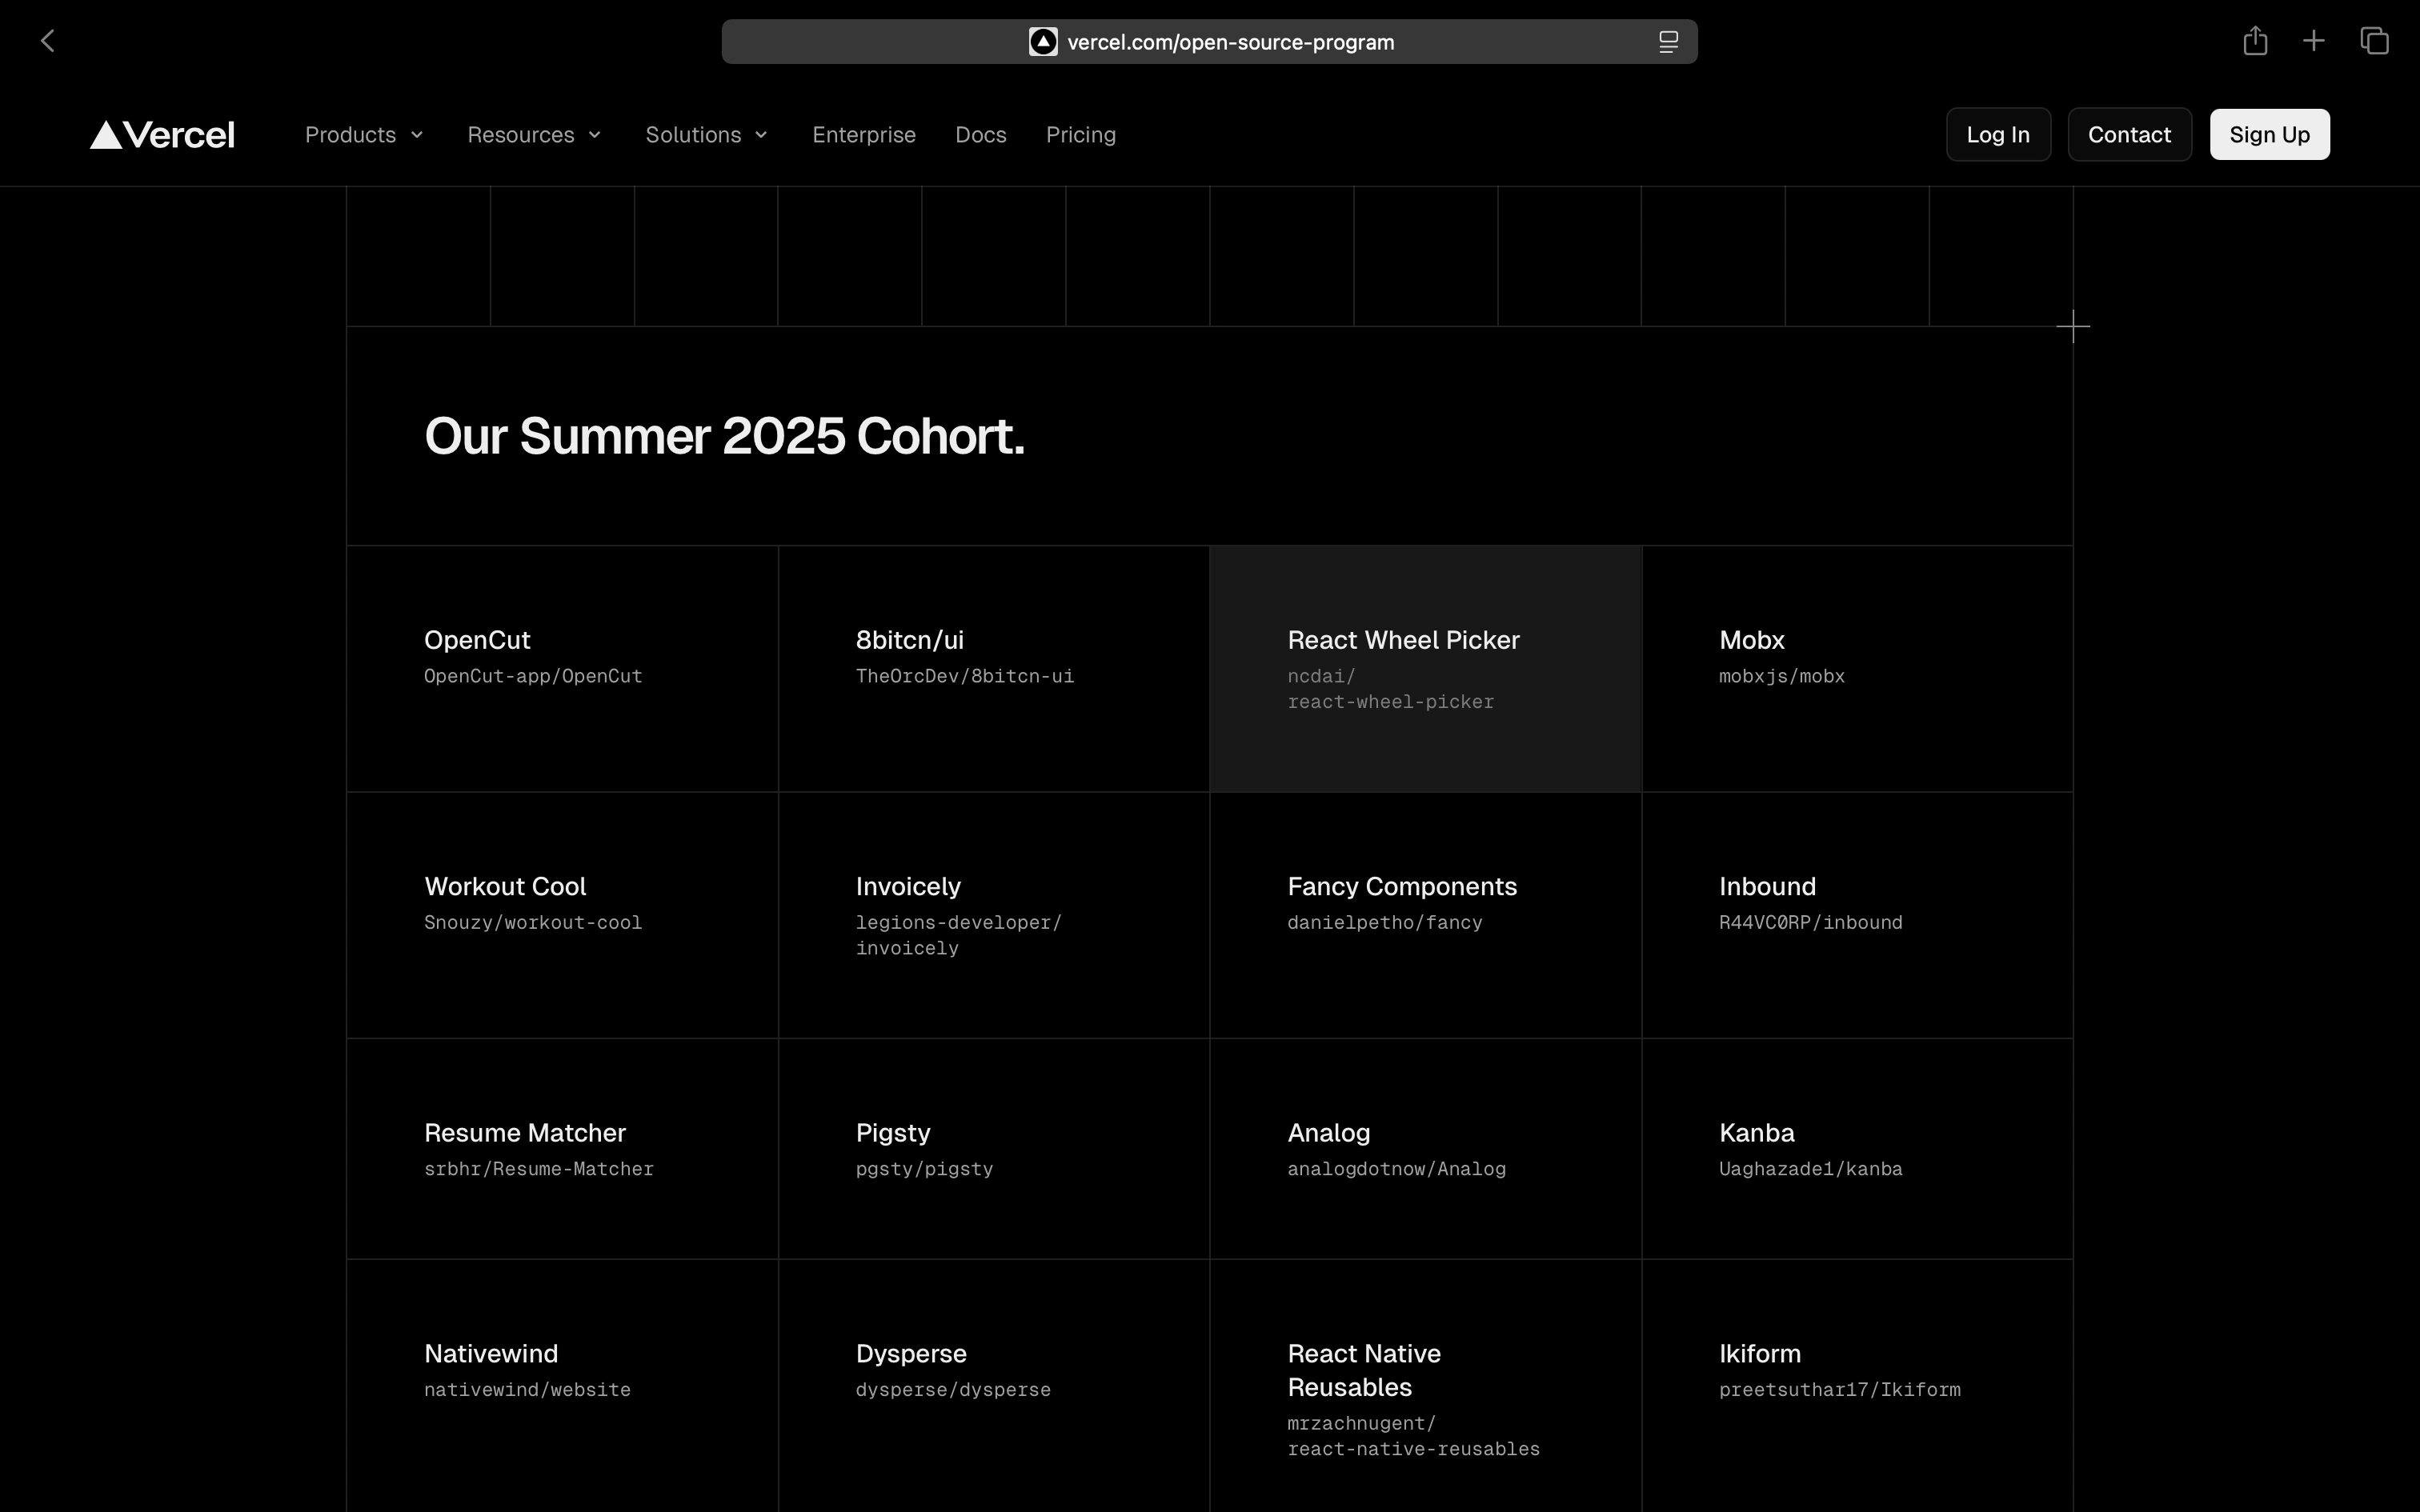The width and height of the screenshot is (2420, 1512).
Task: Open a new tab with the plus icon
Action: point(2313,40)
